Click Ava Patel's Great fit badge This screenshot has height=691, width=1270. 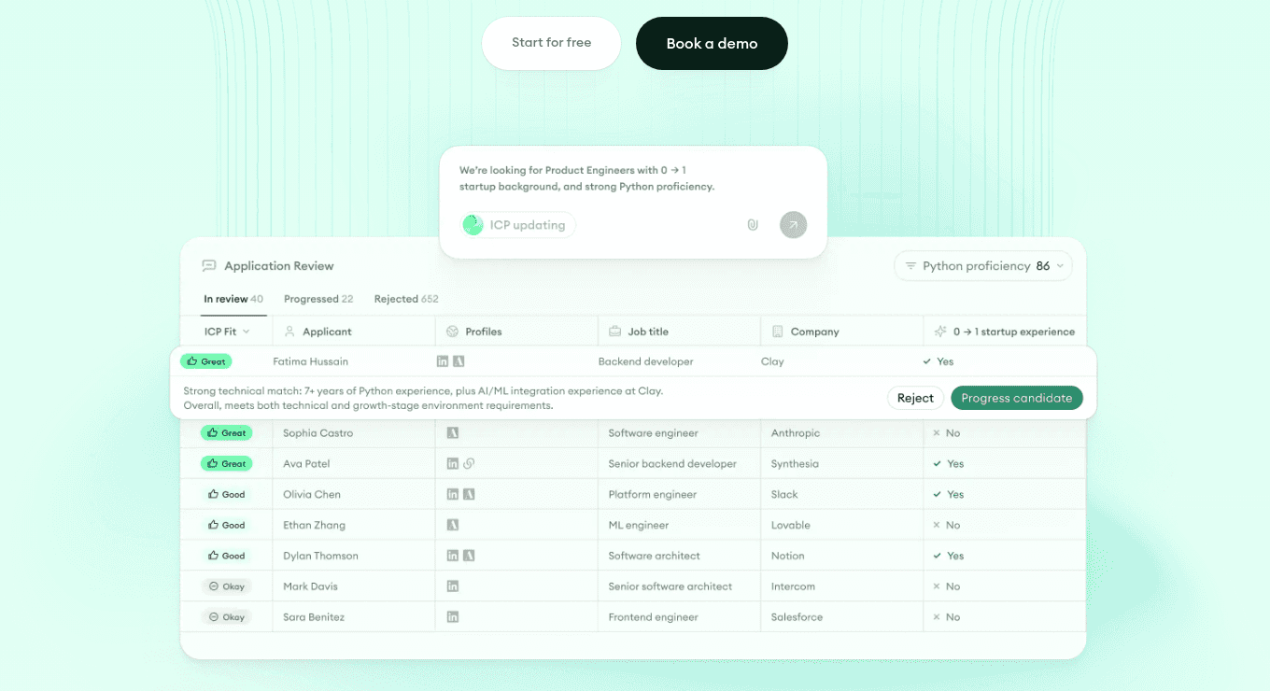pyautogui.click(x=226, y=464)
